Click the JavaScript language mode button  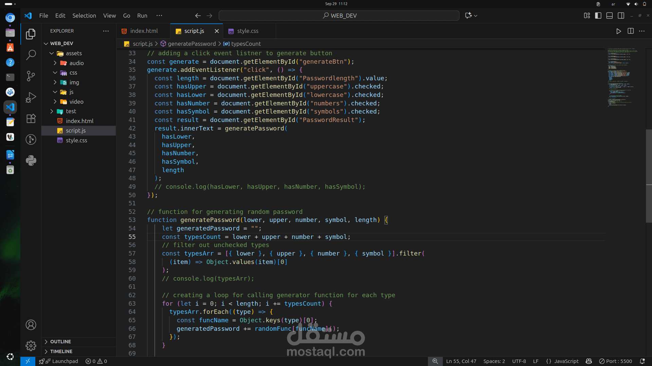(x=562, y=361)
